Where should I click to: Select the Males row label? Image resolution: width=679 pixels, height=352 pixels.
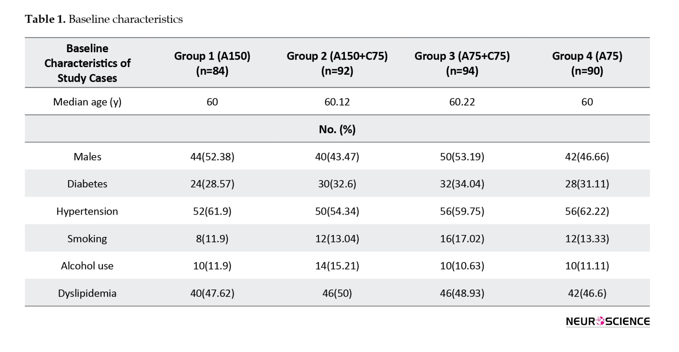click(x=87, y=157)
